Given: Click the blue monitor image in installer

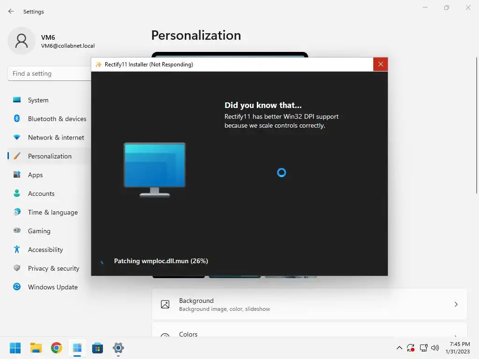Looking at the screenshot, I should click(154, 170).
